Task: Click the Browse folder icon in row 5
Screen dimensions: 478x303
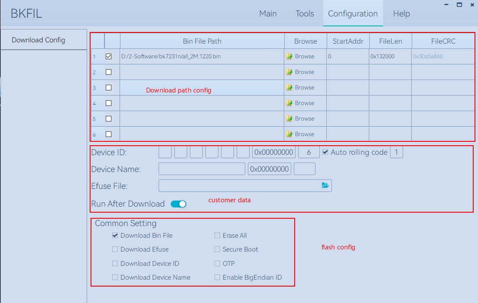Action: pos(289,119)
